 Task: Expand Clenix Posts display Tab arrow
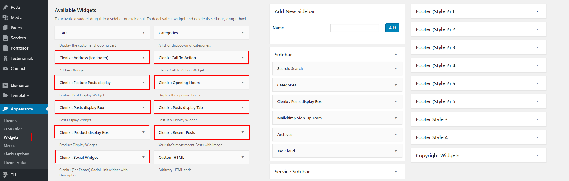[x=243, y=107]
